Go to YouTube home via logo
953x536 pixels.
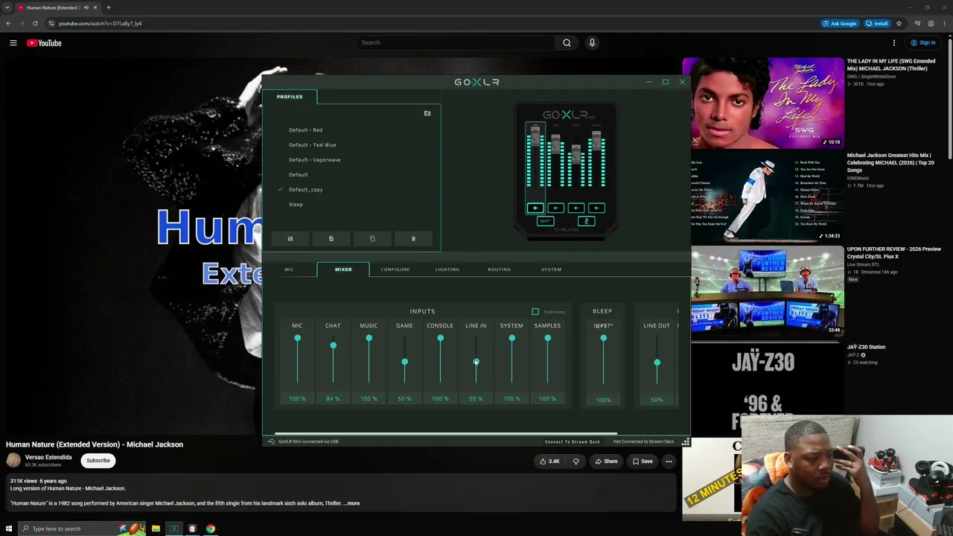coord(45,43)
